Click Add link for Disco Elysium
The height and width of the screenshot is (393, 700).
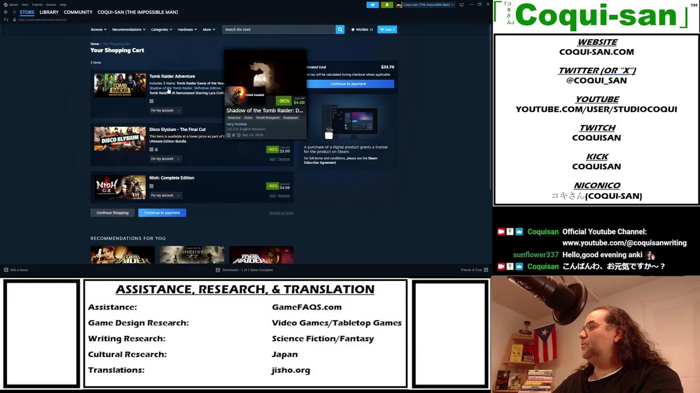[272, 159]
